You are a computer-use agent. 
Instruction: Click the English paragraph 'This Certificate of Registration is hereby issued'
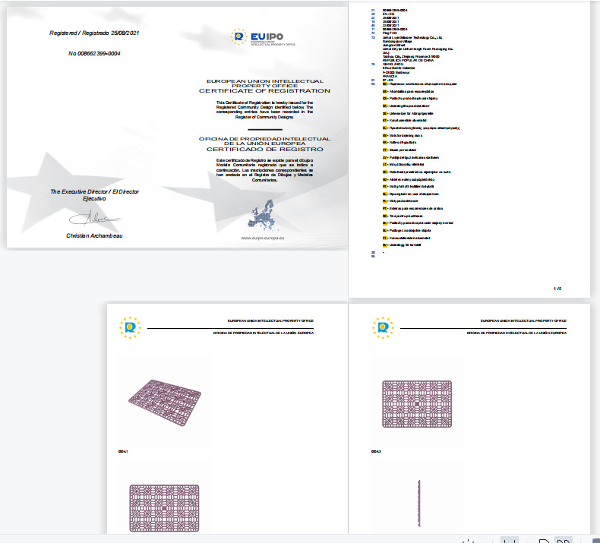pyautogui.click(x=264, y=110)
